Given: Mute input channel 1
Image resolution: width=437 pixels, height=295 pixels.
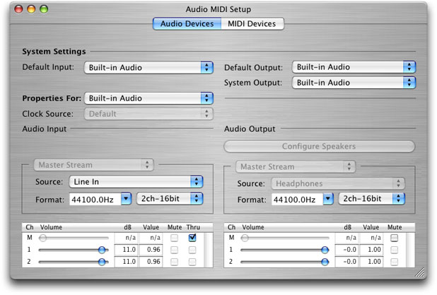Looking at the screenshot, I should (x=174, y=250).
